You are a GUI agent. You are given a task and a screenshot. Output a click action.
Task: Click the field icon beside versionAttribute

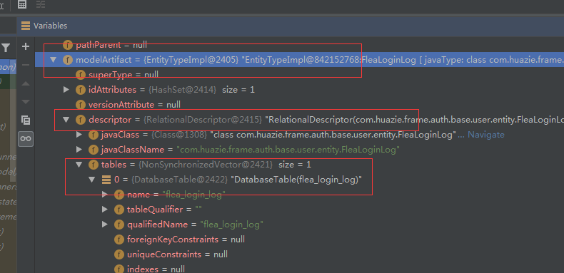[x=80, y=105]
